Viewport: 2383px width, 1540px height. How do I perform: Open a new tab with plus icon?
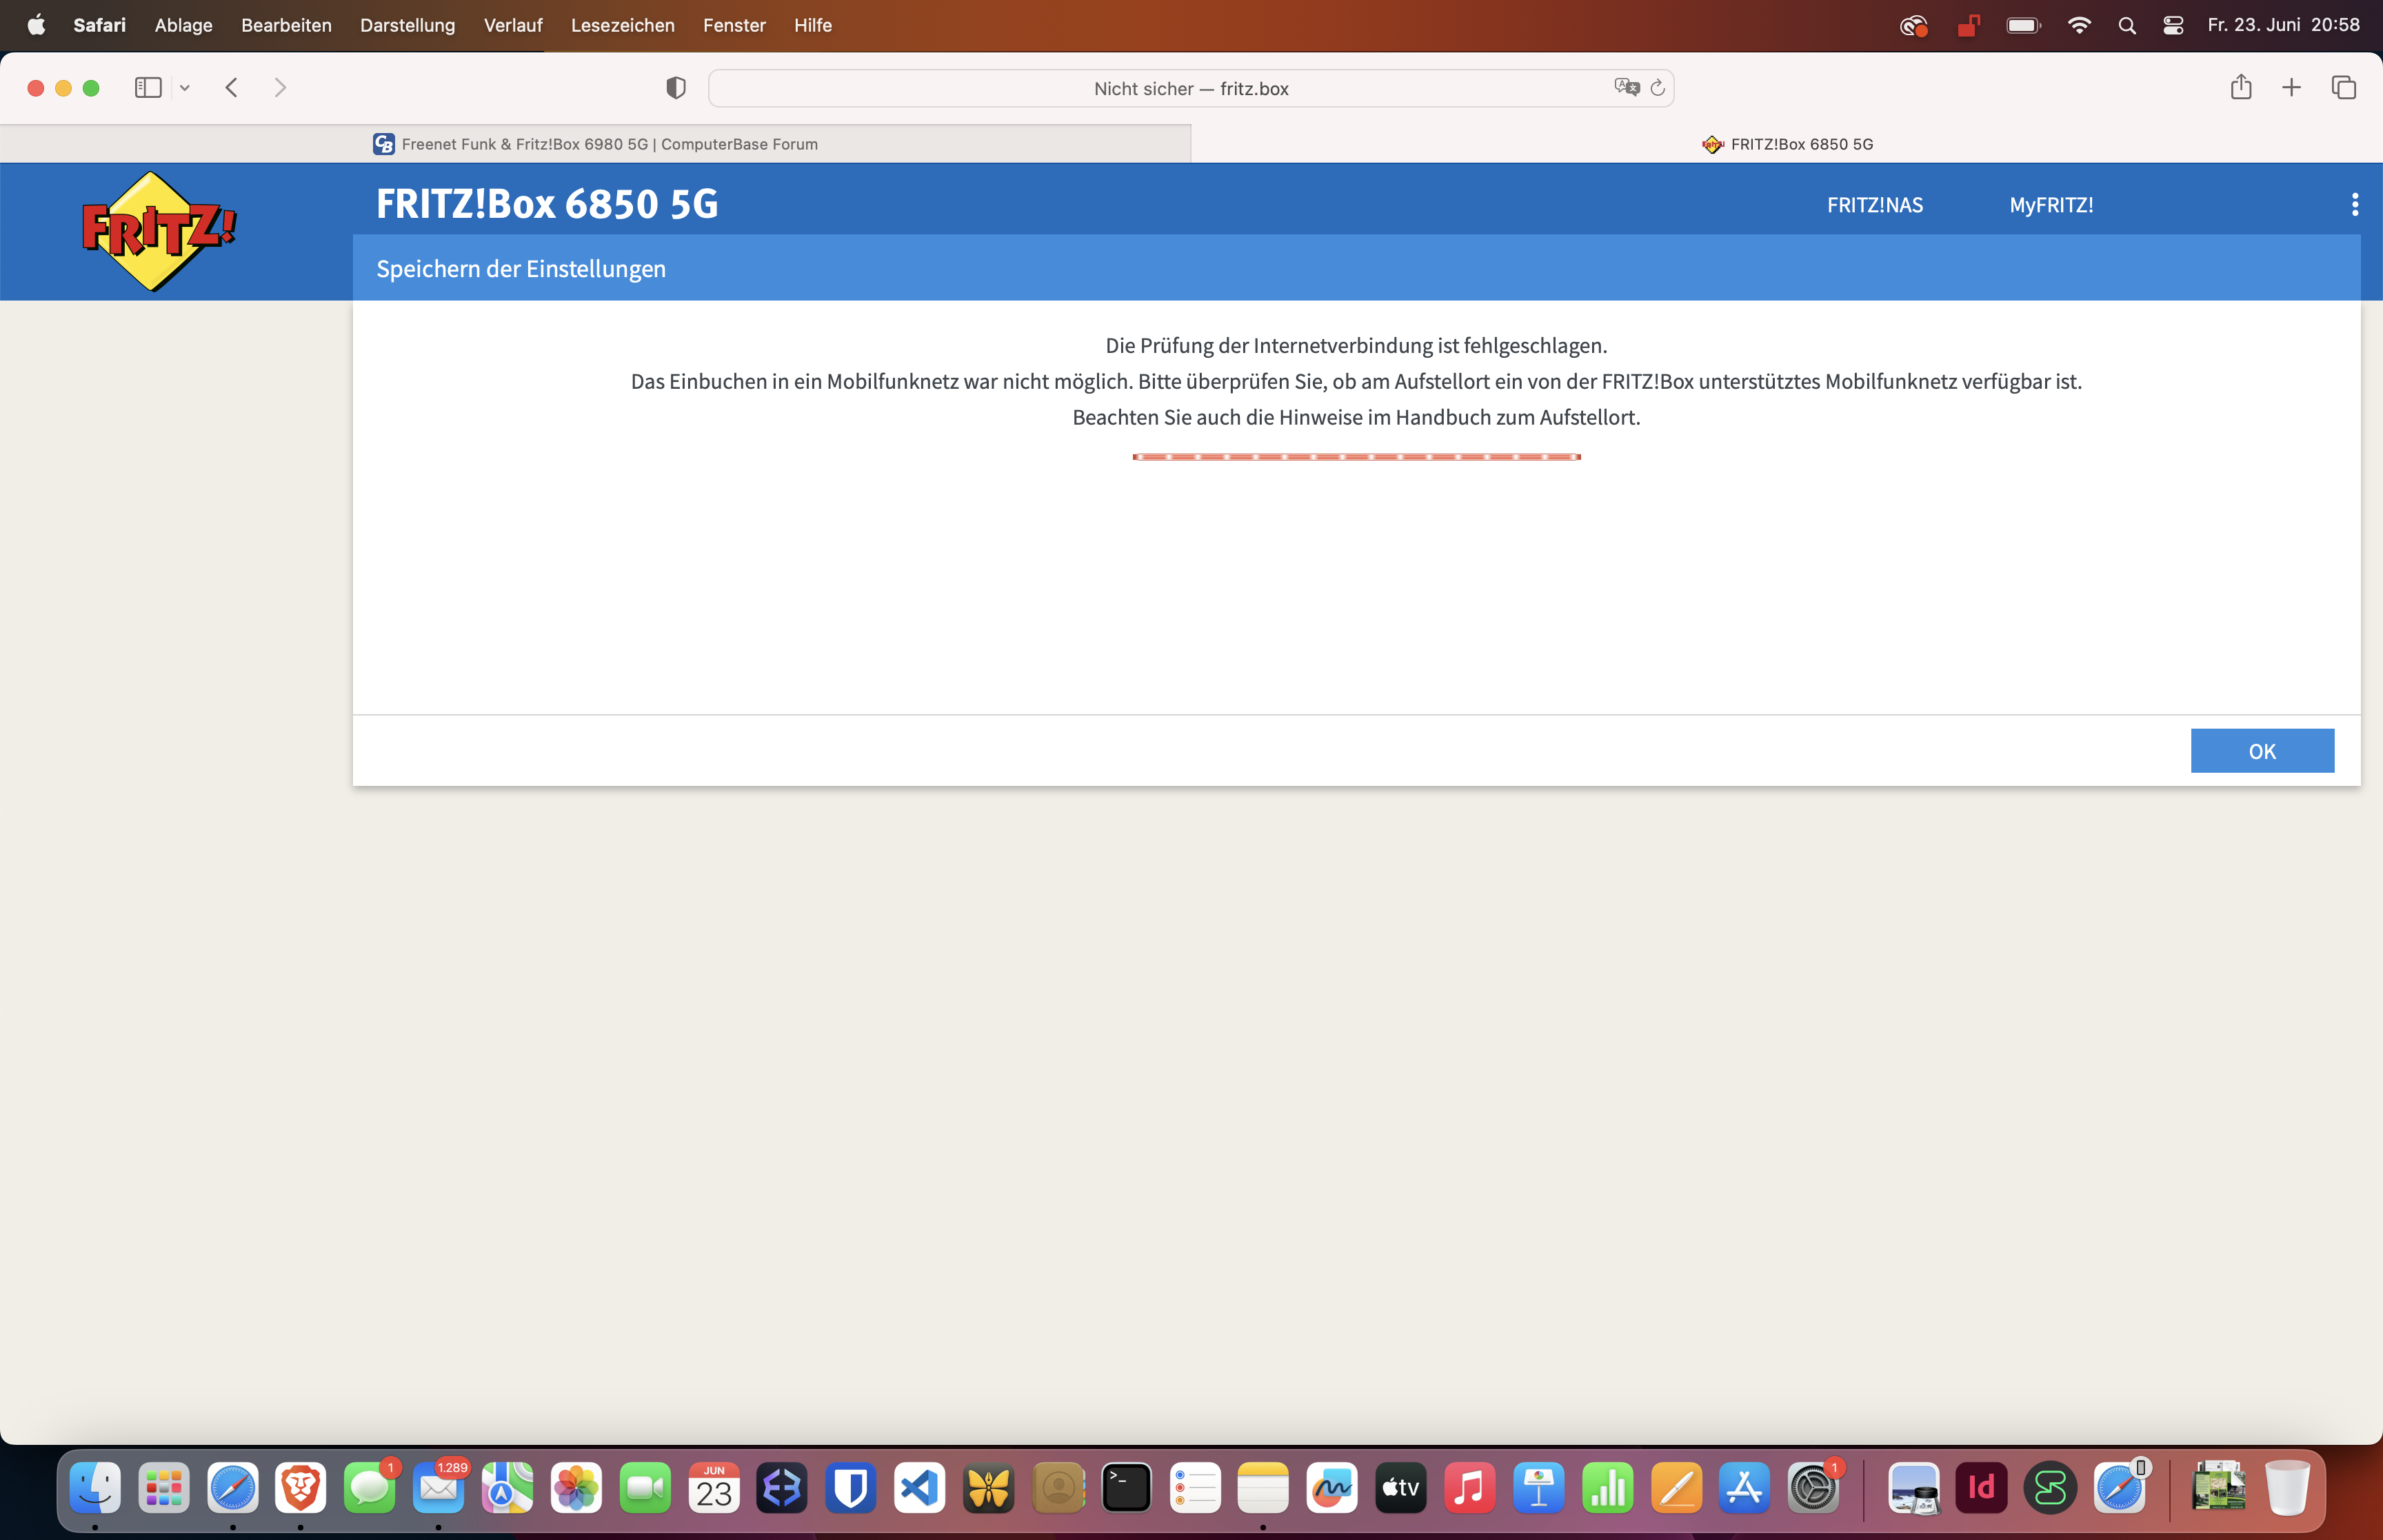pos(2292,88)
